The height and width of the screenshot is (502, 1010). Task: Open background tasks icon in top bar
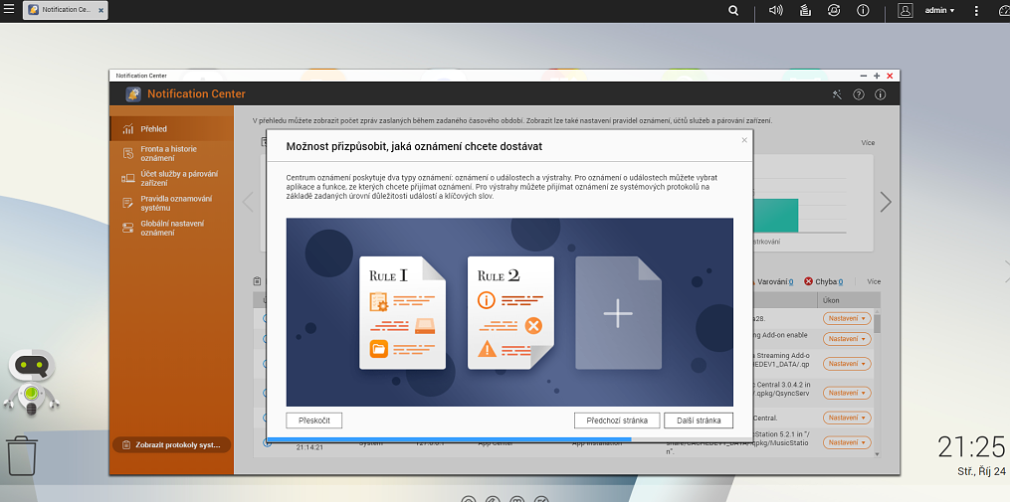coord(805,10)
